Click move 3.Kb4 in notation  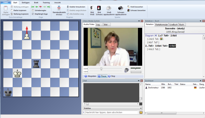(x=158, y=46)
